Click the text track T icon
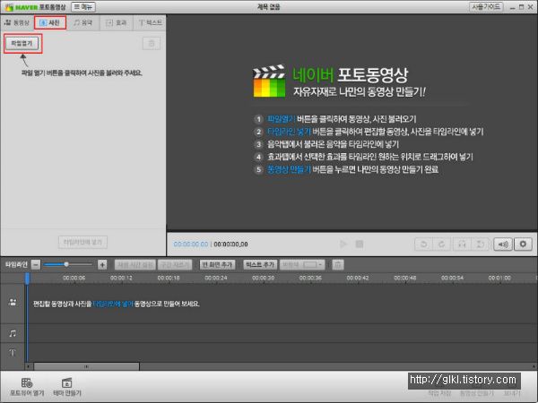Viewport: 538px width, 403px height. click(13, 353)
